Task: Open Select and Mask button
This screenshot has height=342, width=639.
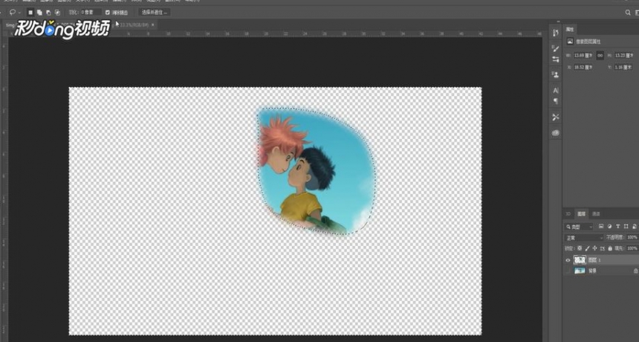Action: coord(155,13)
